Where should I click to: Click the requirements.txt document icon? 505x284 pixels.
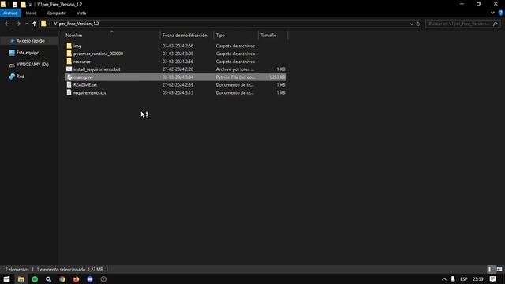[x=69, y=92]
